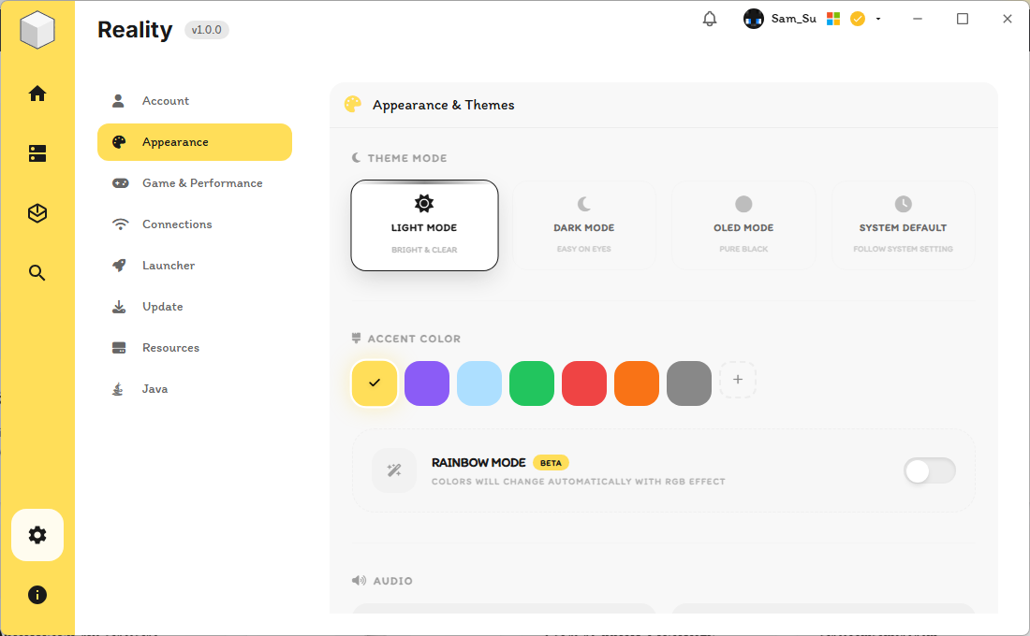
Task: Switch theme to OLED Mode
Action: [743, 224]
